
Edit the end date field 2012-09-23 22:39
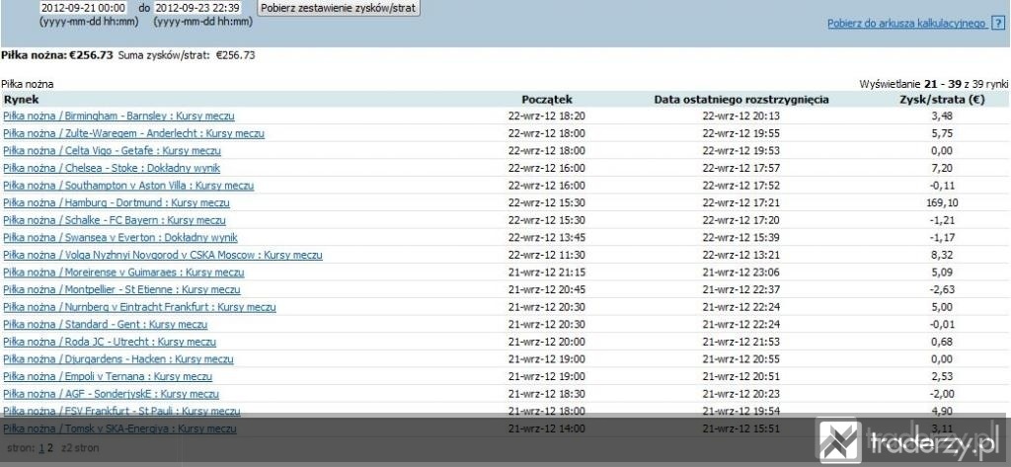point(197,8)
